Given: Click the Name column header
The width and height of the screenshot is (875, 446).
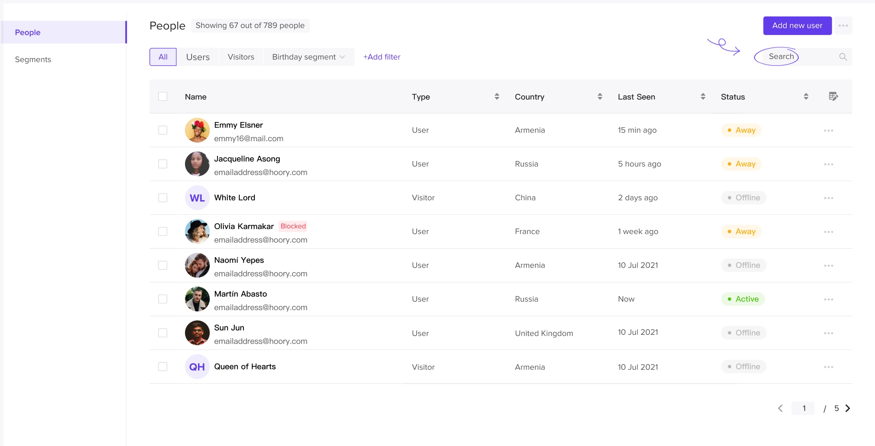Looking at the screenshot, I should (x=196, y=97).
